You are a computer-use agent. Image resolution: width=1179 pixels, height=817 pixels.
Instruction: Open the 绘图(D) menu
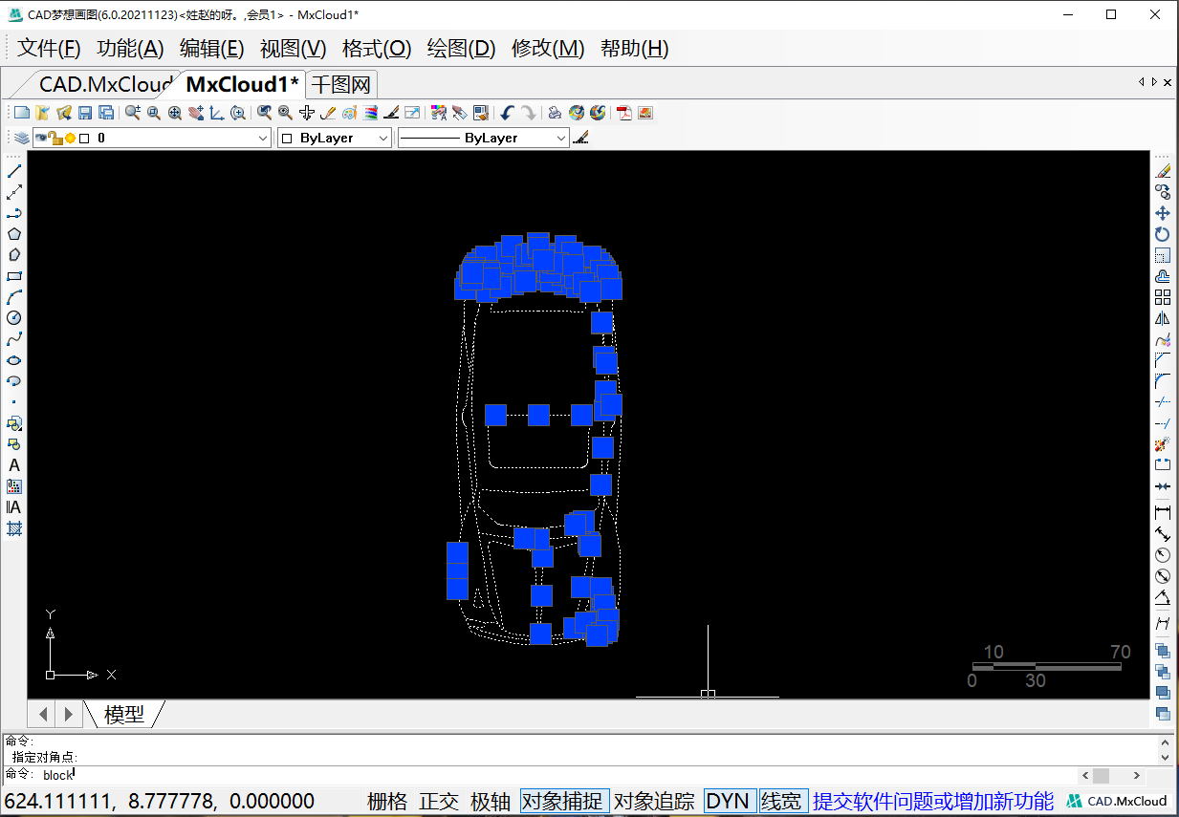coord(462,49)
